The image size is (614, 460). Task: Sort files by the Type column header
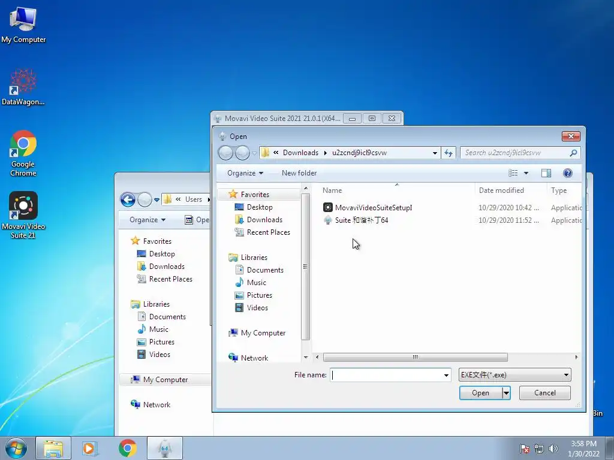[564, 190]
